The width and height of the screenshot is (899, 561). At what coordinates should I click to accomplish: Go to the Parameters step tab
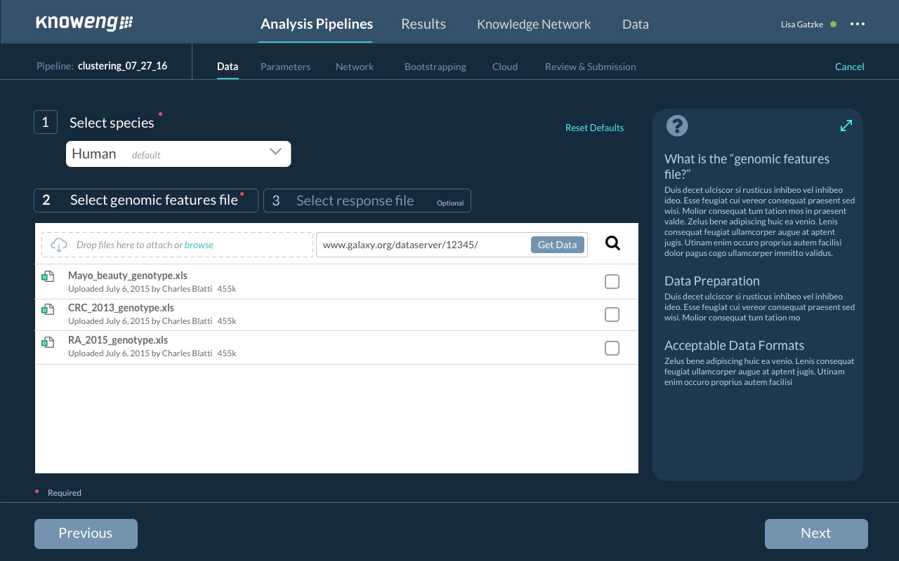(x=285, y=67)
